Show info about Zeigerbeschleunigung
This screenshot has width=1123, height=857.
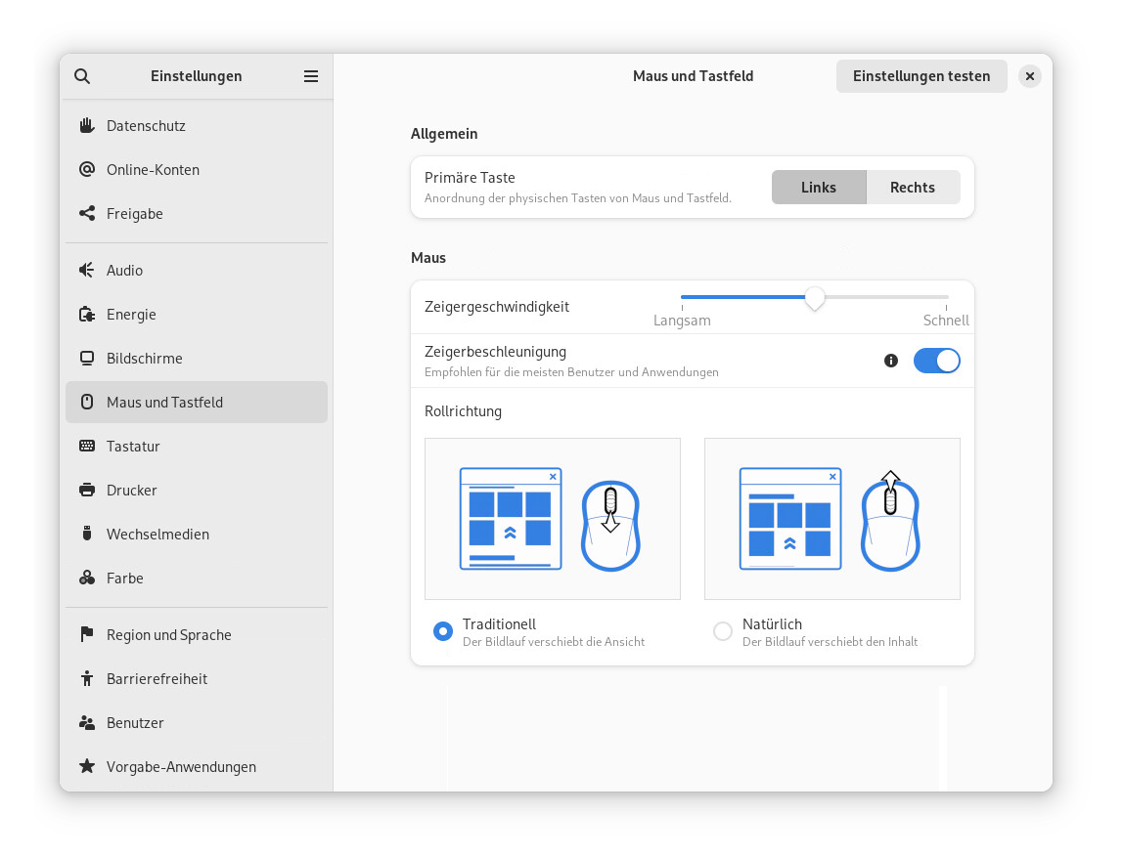[890, 361]
